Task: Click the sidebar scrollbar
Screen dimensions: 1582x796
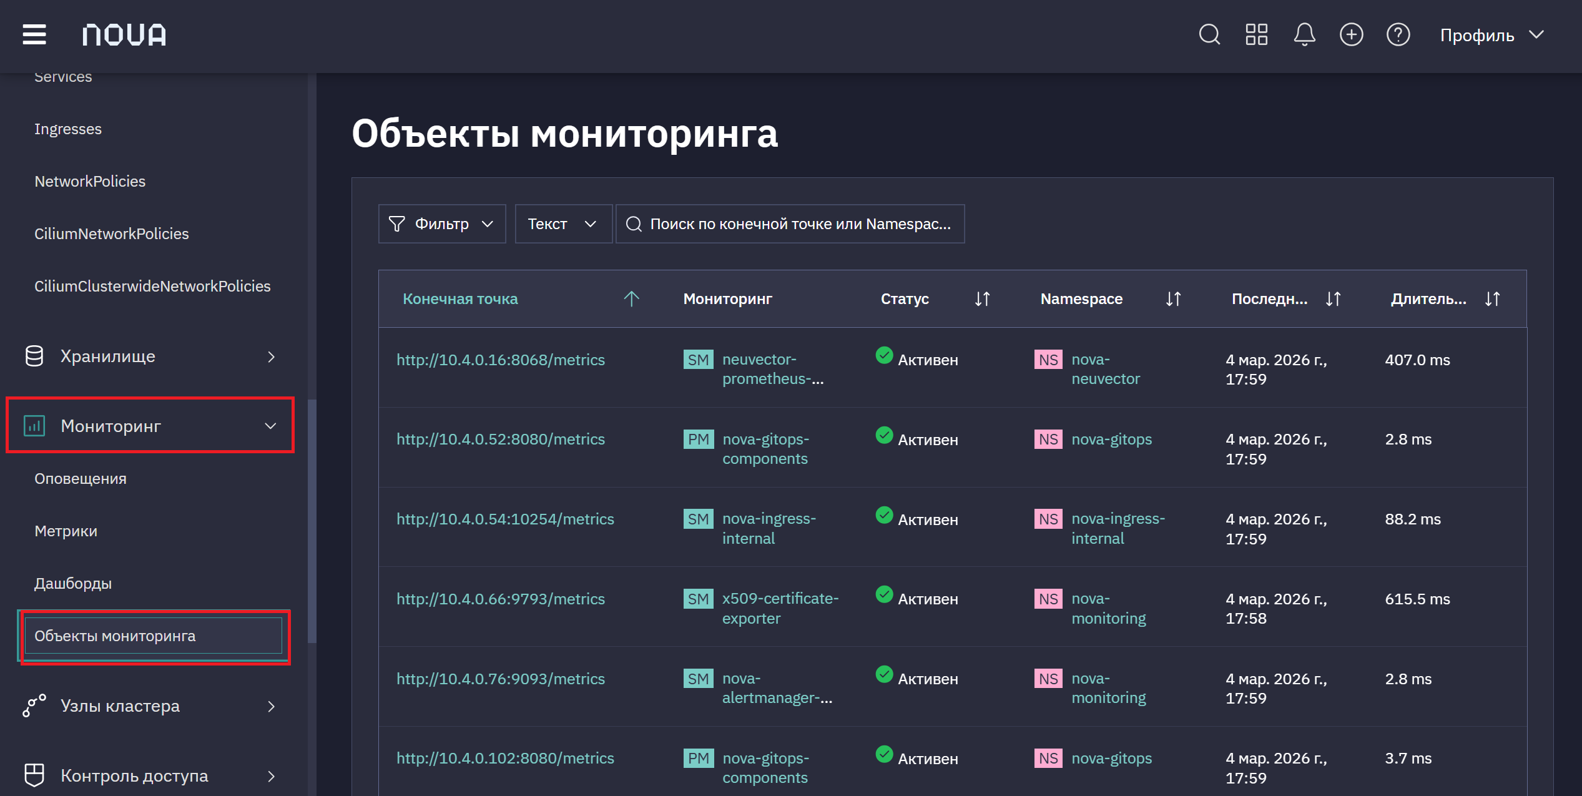Action: tap(312, 521)
